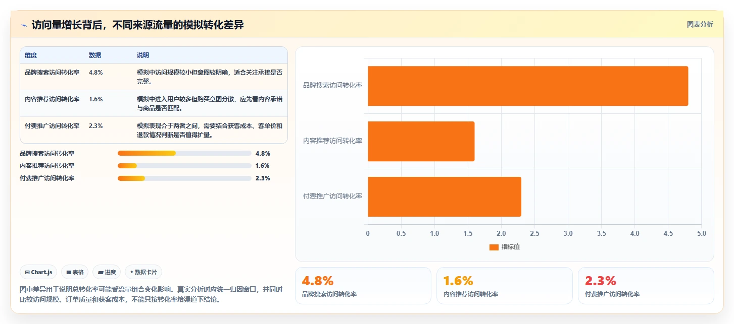Screen dimensions: 734x324
Task: Click the 4.8% table cell
Action: pos(96,72)
